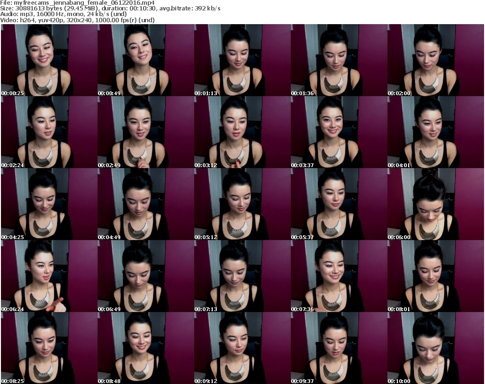The width and height of the screenshot is (485, 384).
Task: Open the thumbnail marked 00:01:13
Action: point(242,60)
